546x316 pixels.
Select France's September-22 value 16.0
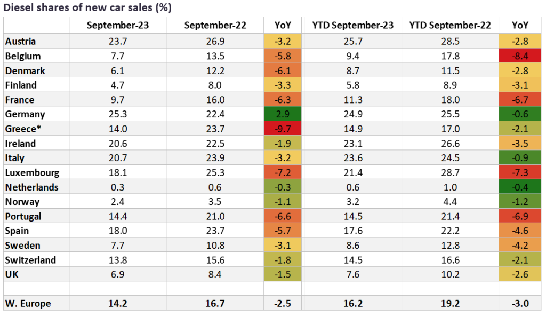(214, 100)
